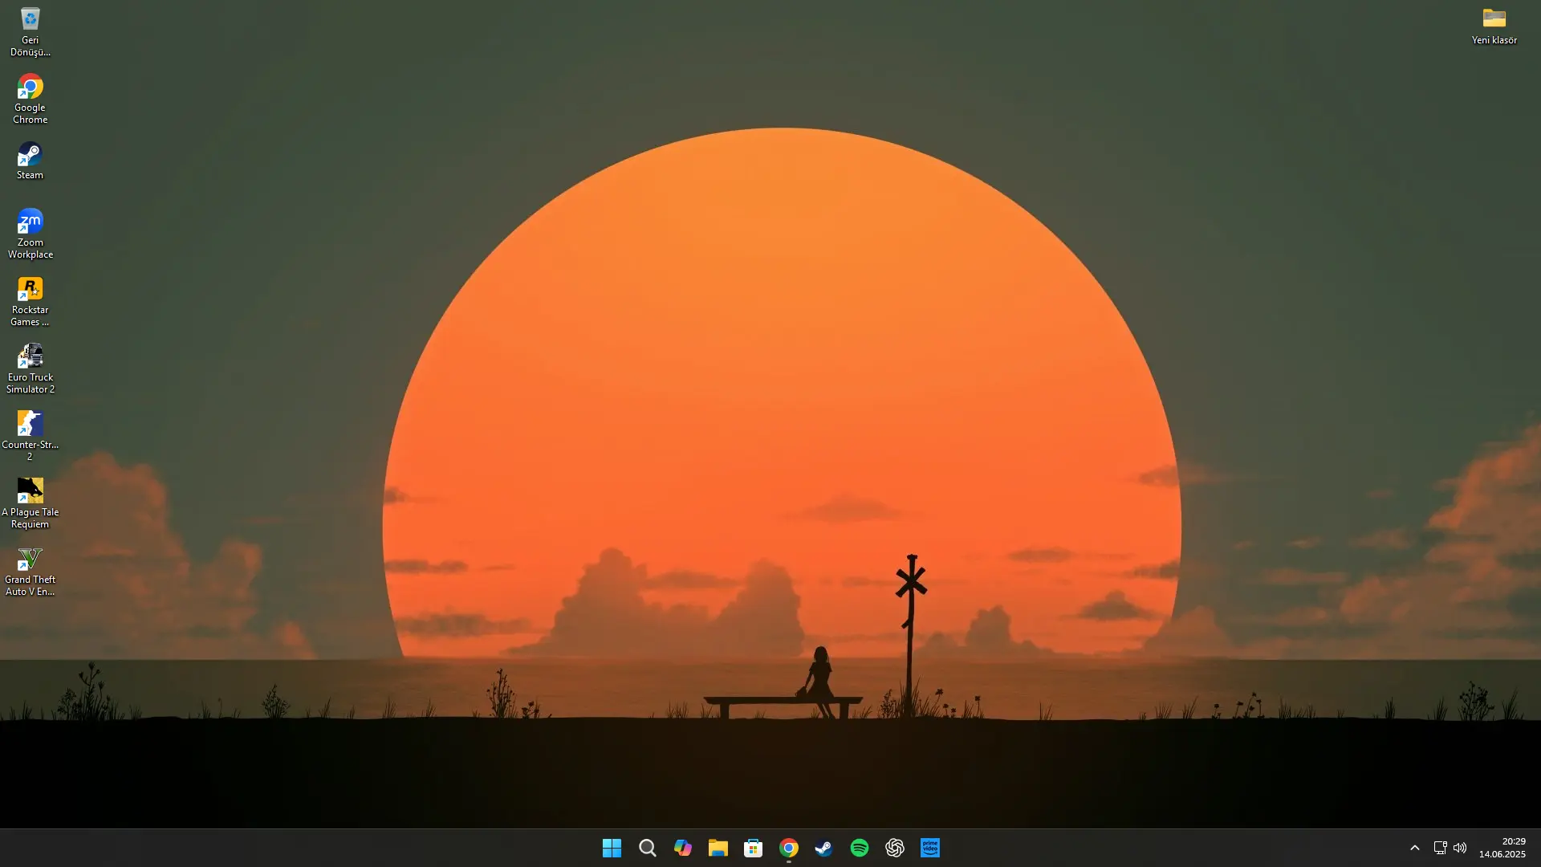This screenshot has height=867, width=1541.
Task: Select the Euro Truck Simulator 2 shortcut
Action: coord(30,369)
